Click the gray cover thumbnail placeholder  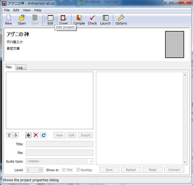coord(174,44)
